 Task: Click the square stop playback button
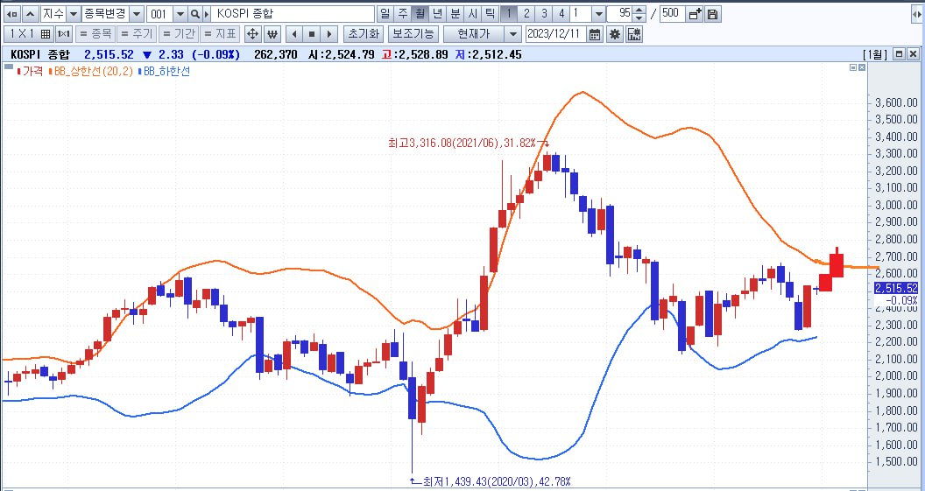[312, 34]
